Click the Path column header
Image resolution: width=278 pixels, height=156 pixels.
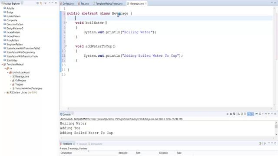coord(138,153)
